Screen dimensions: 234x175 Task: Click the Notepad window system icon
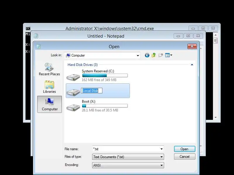(36, 36)
